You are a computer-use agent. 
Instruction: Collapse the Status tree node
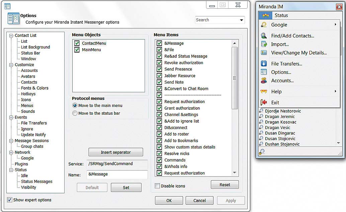coord(11,170)
